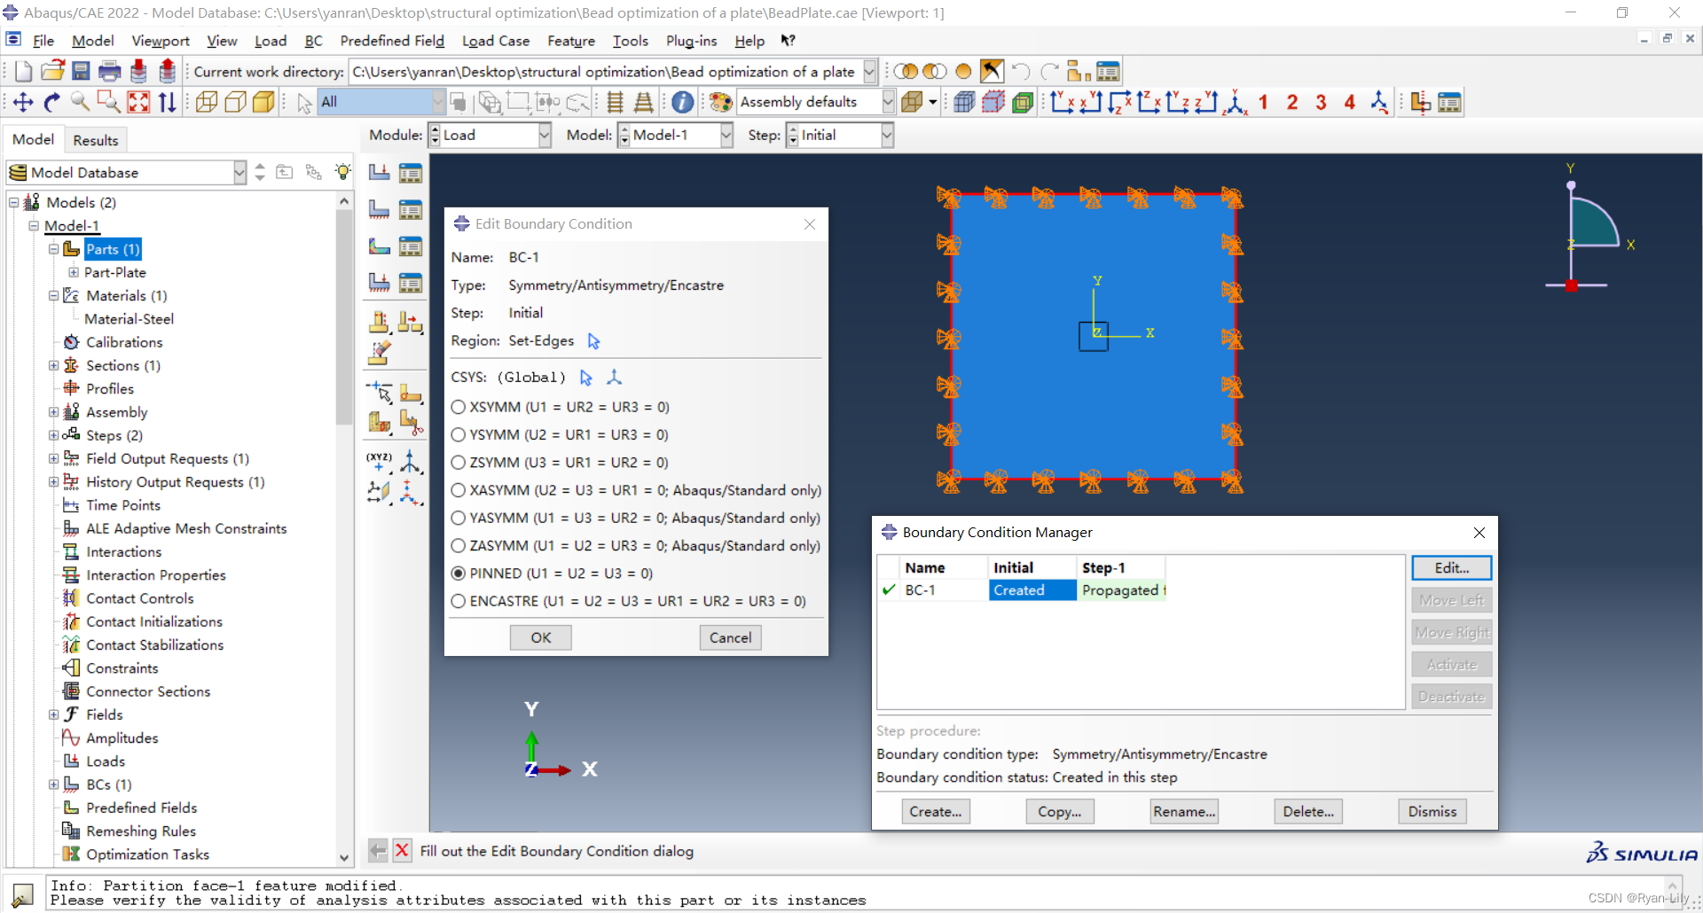The image size is (1703, 913).
Task: Apply the XY front view
Action: [x=1063, y=103]
